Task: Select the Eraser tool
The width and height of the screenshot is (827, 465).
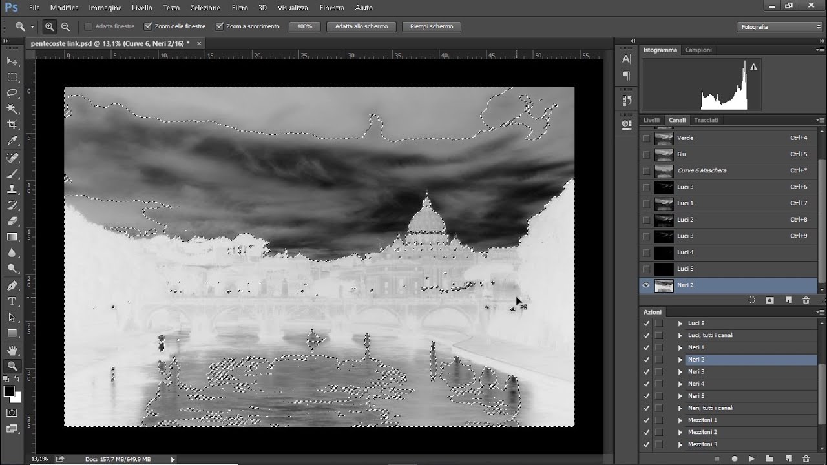Action: (x=12, y=221)
